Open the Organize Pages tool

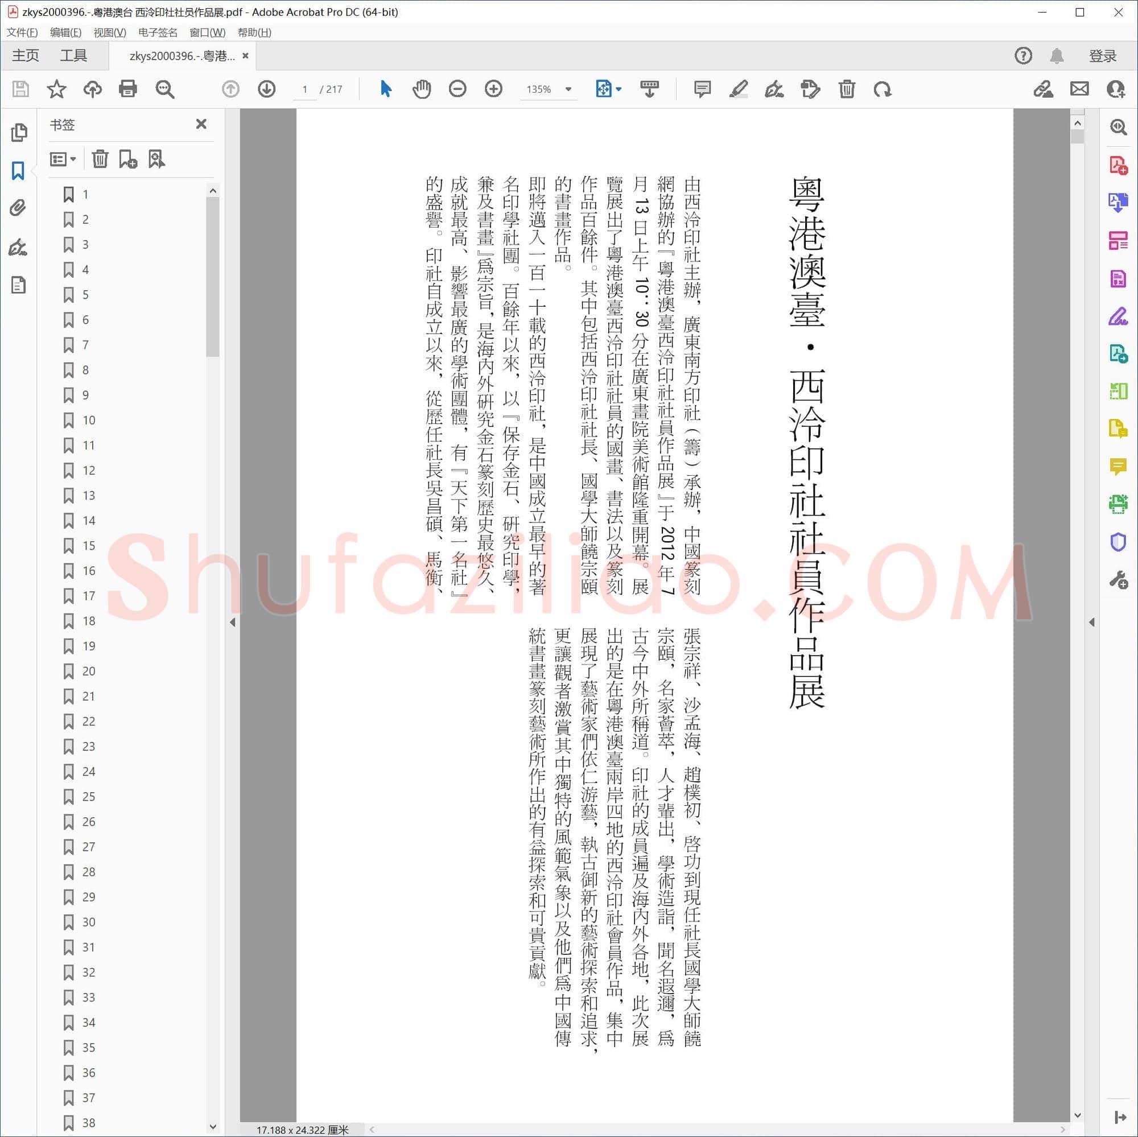1118,240
